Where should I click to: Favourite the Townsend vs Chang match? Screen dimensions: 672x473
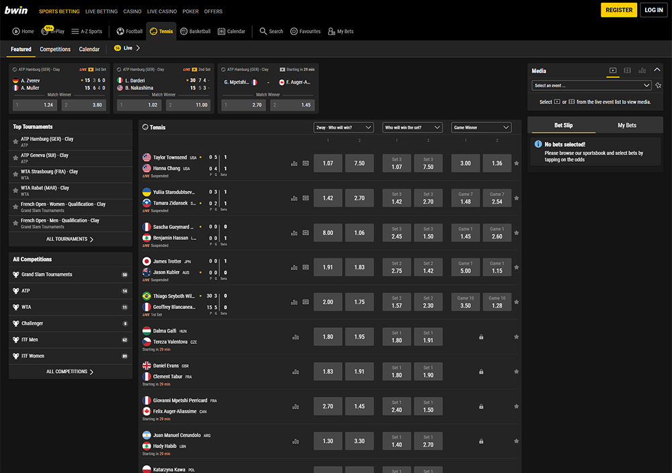coord(516,163)
